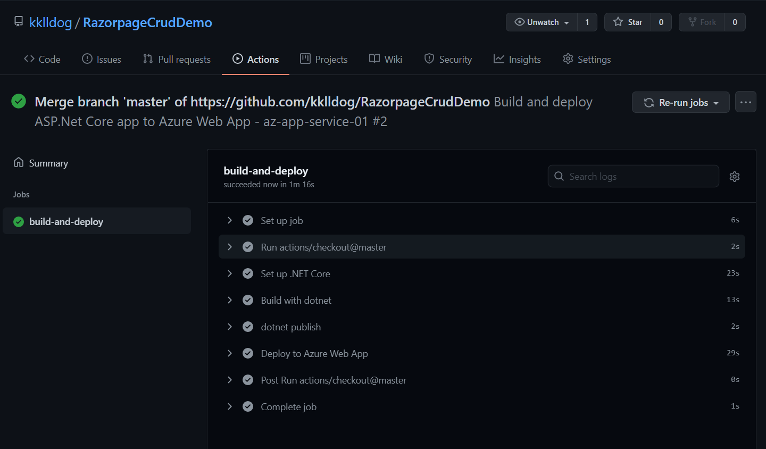Click the forks count of 0
The image size is (766, 449).
[735, 22]
